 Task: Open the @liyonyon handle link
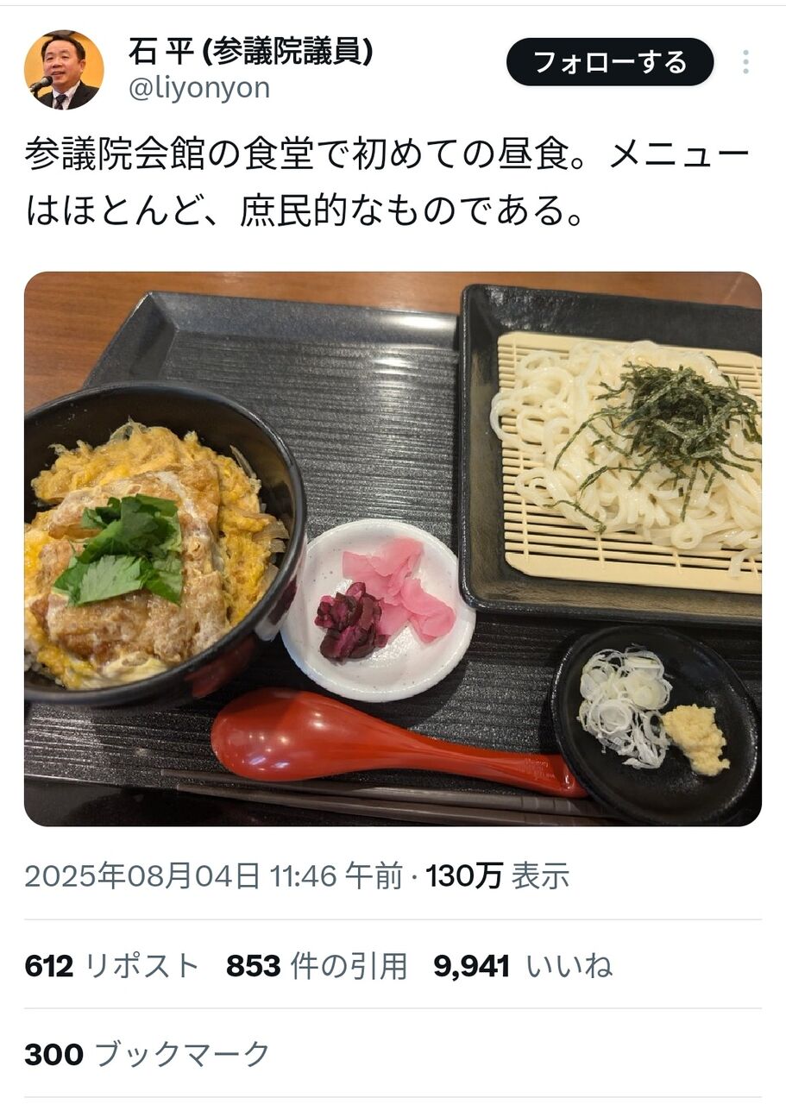click(x=199, y=88)
